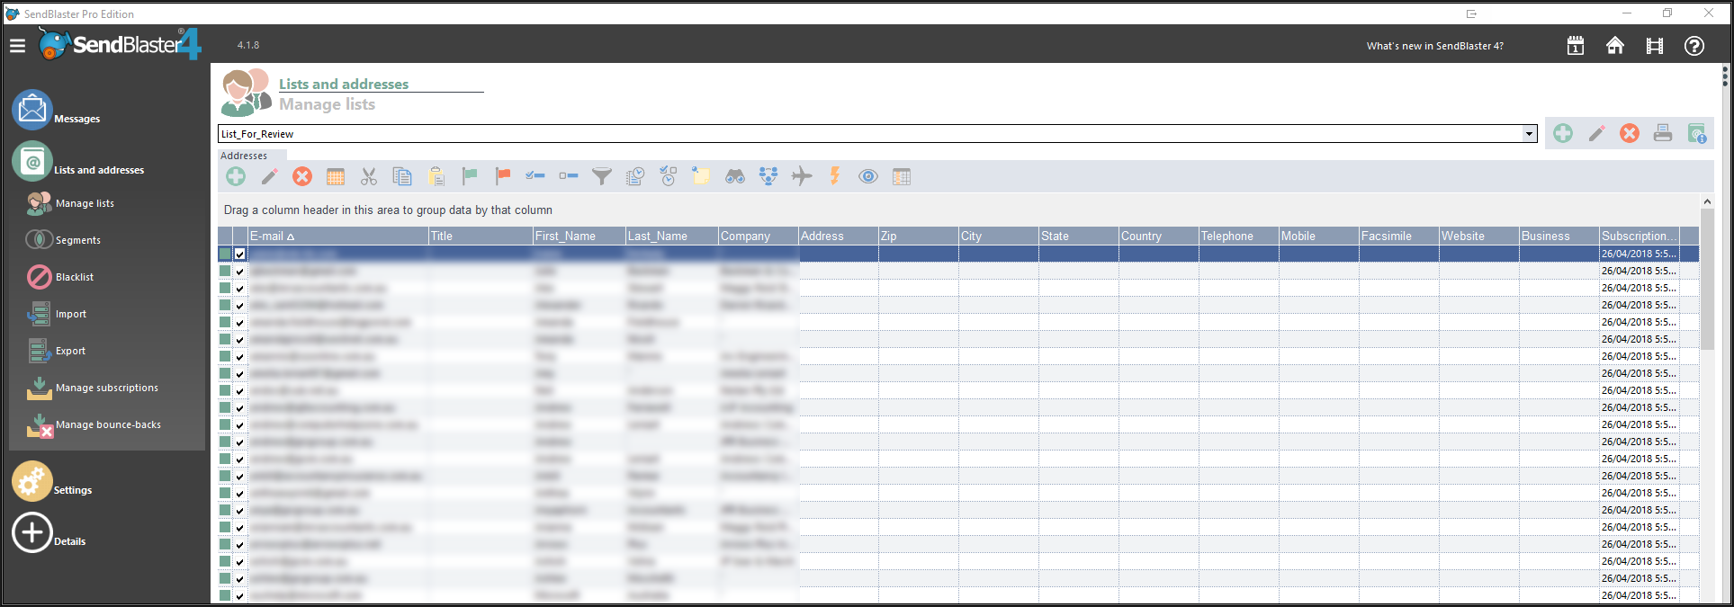Click the checkboxes-with-clock icon

669,176
